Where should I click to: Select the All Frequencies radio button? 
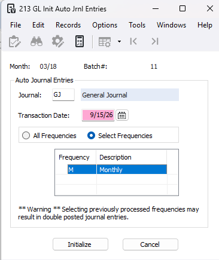click(x=26, y=136)
